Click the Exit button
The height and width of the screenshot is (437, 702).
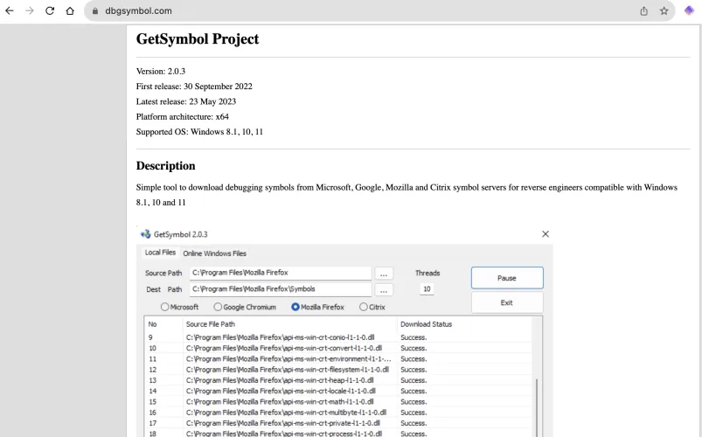tap(506, 303)
